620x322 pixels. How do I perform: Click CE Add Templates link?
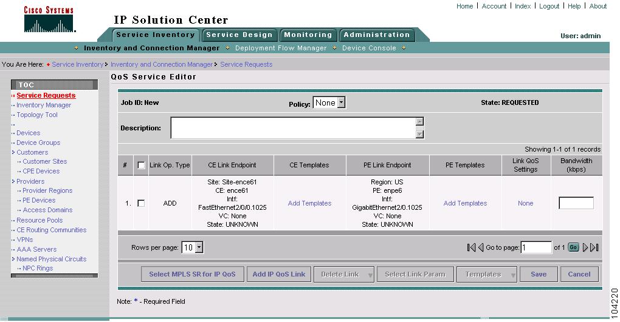pos(309,203)
